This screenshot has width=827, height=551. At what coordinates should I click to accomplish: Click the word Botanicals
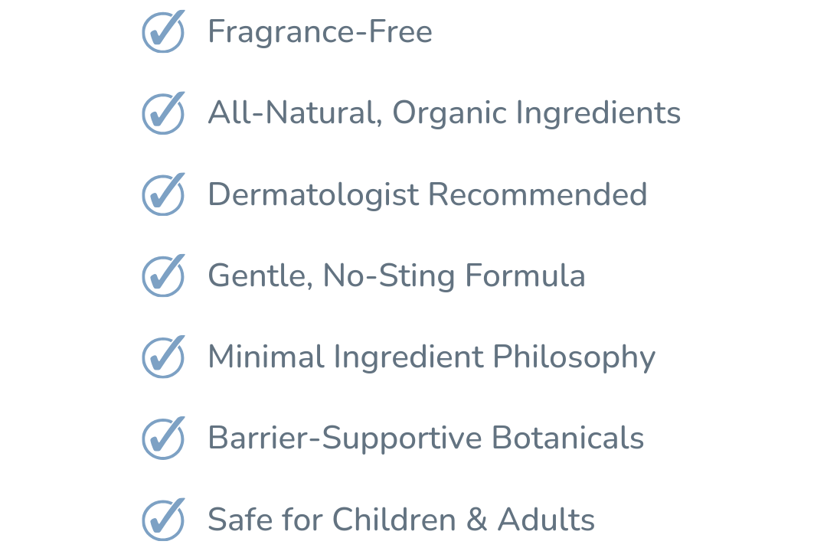pyautogui.click(x=567, y=438)
